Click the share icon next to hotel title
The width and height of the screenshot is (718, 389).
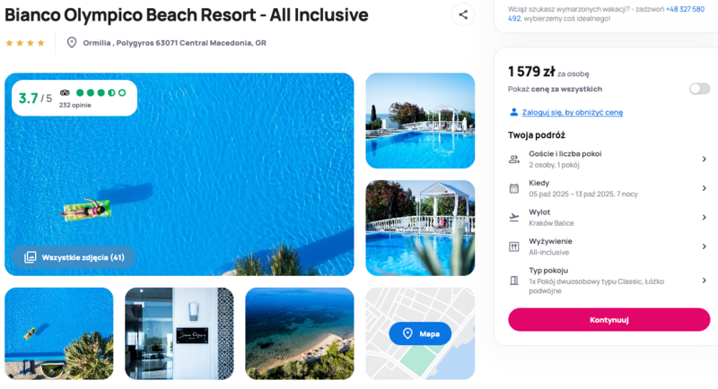click(463, 14)
